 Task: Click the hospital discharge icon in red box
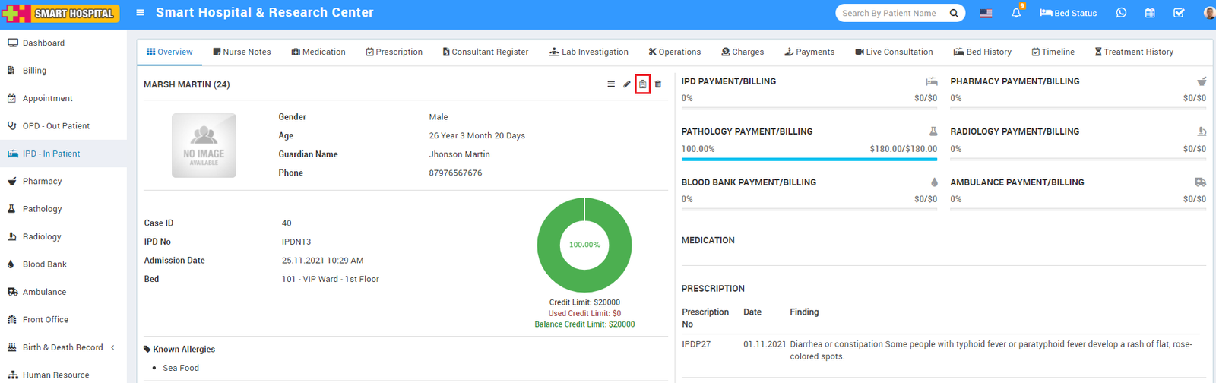pos(643,84)
